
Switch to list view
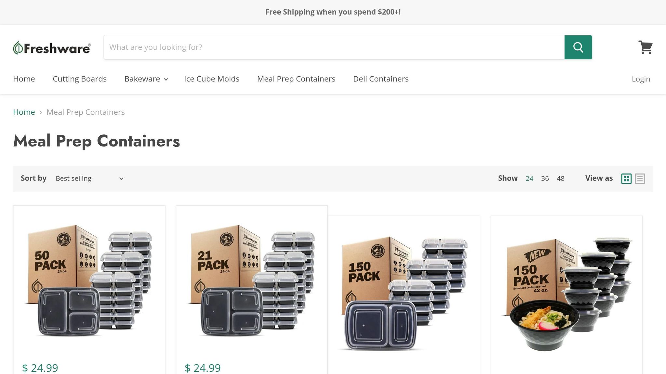(640, 179)
